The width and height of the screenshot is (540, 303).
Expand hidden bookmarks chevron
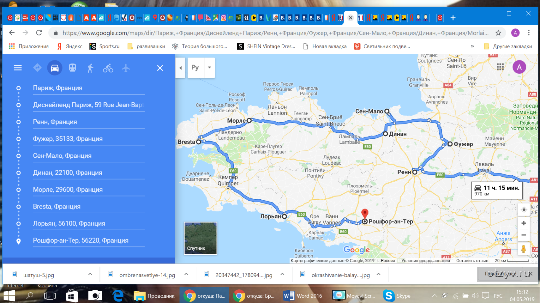click(x=472, y=46)
